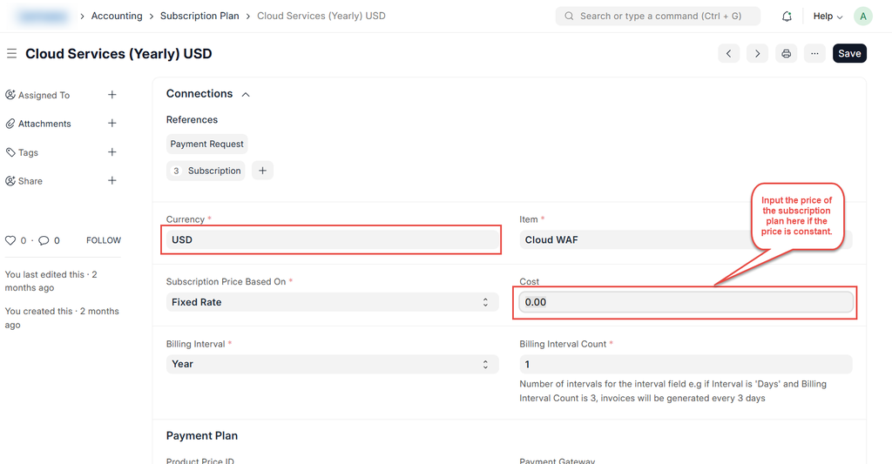Open Subscription Price Based On dropdown
This screenshot has height=464, width=892.
(x=332, y=302)
